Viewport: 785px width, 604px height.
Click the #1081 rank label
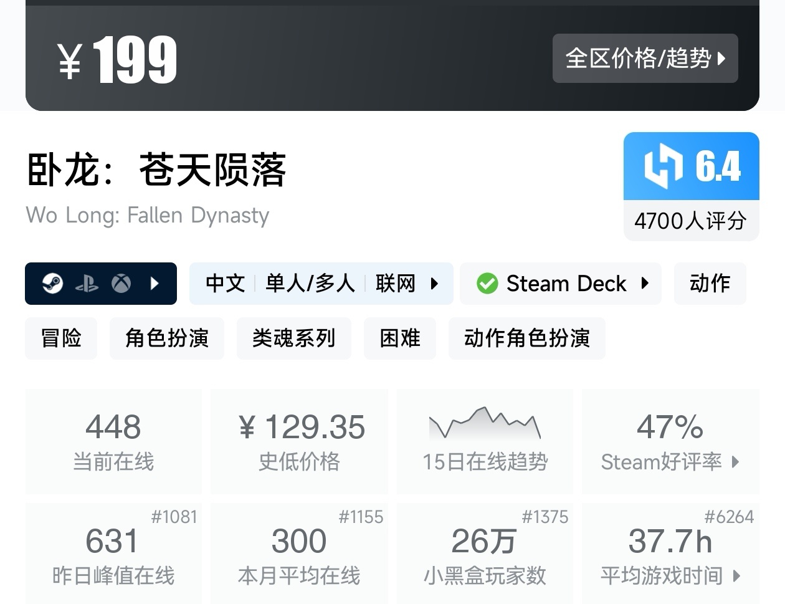point(174,517)
